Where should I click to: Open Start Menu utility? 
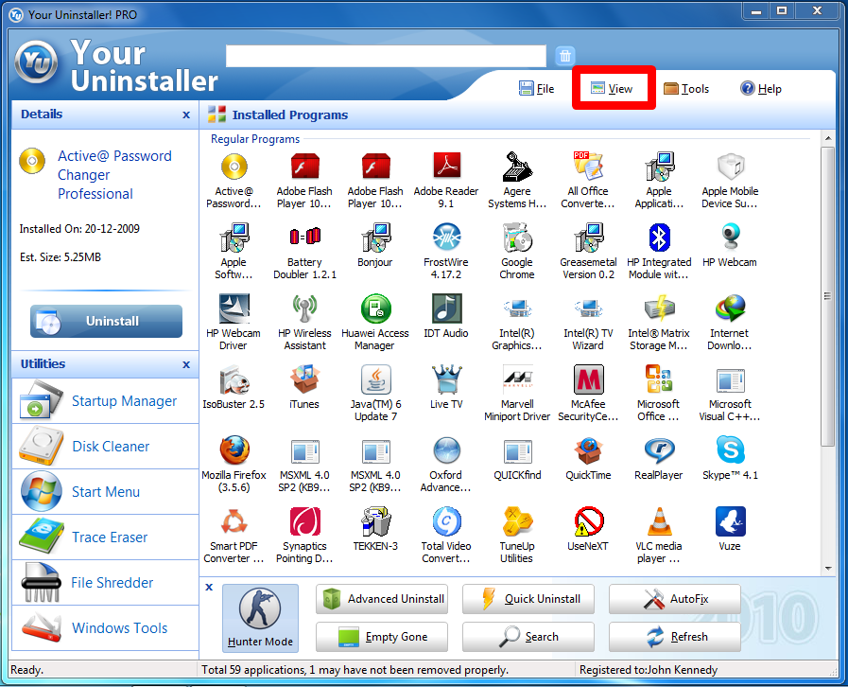click(106, 492)
